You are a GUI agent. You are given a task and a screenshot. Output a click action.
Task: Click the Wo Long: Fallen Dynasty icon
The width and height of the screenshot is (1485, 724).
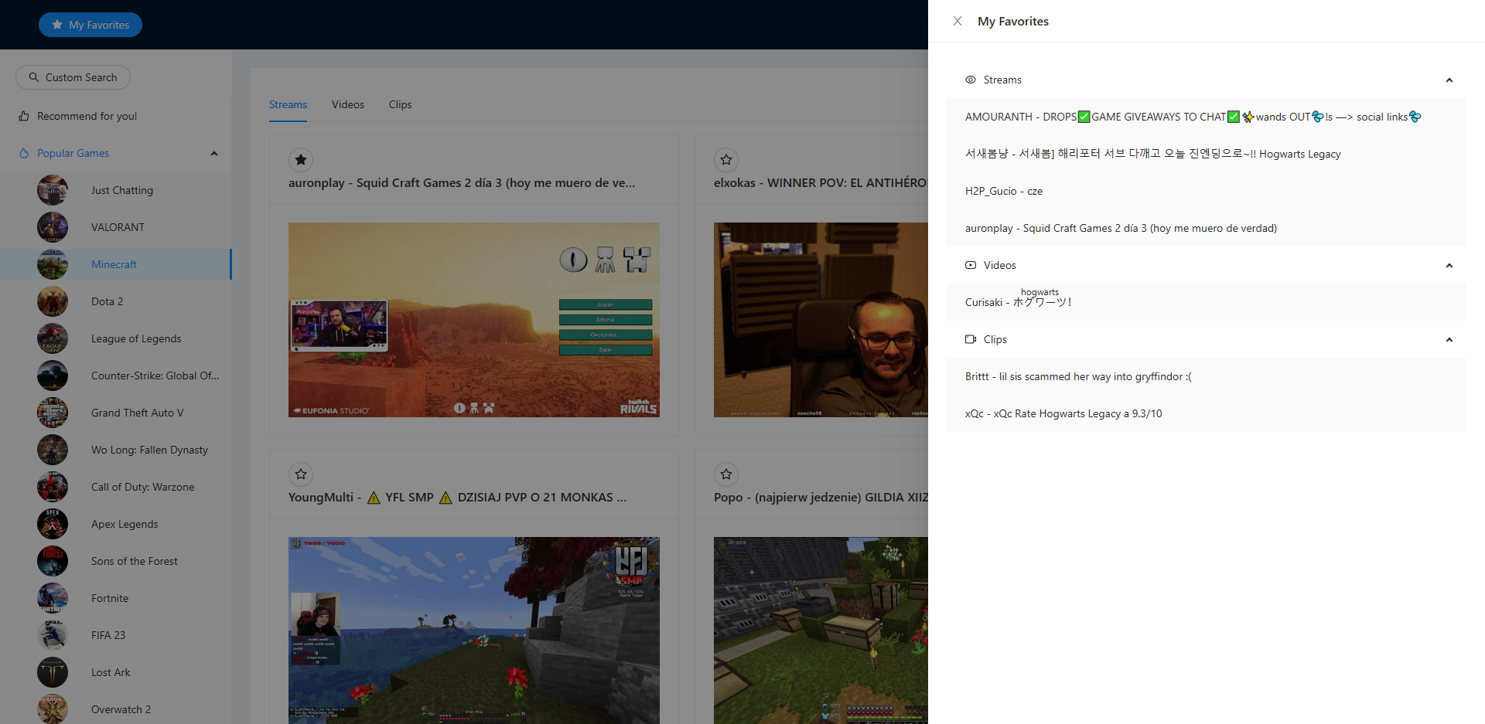[x=53, y=450]
